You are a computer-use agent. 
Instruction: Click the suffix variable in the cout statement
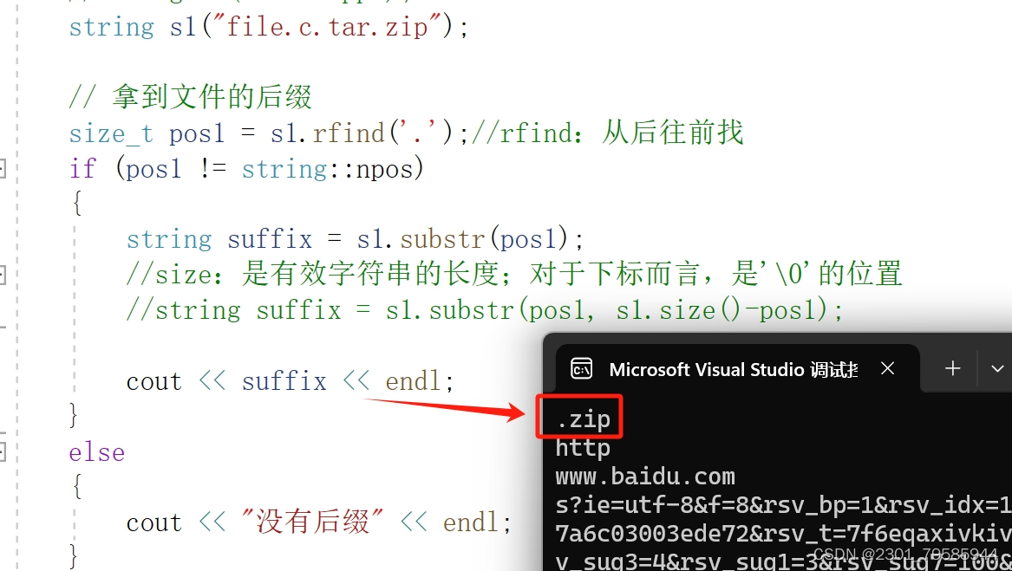click(284, 381)
